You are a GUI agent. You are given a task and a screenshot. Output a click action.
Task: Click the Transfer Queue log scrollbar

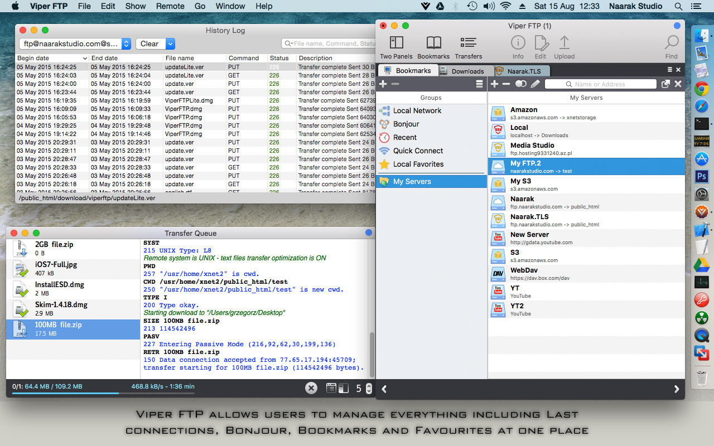coord(372,355)
